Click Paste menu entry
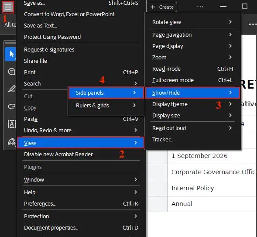 point(81,119)
